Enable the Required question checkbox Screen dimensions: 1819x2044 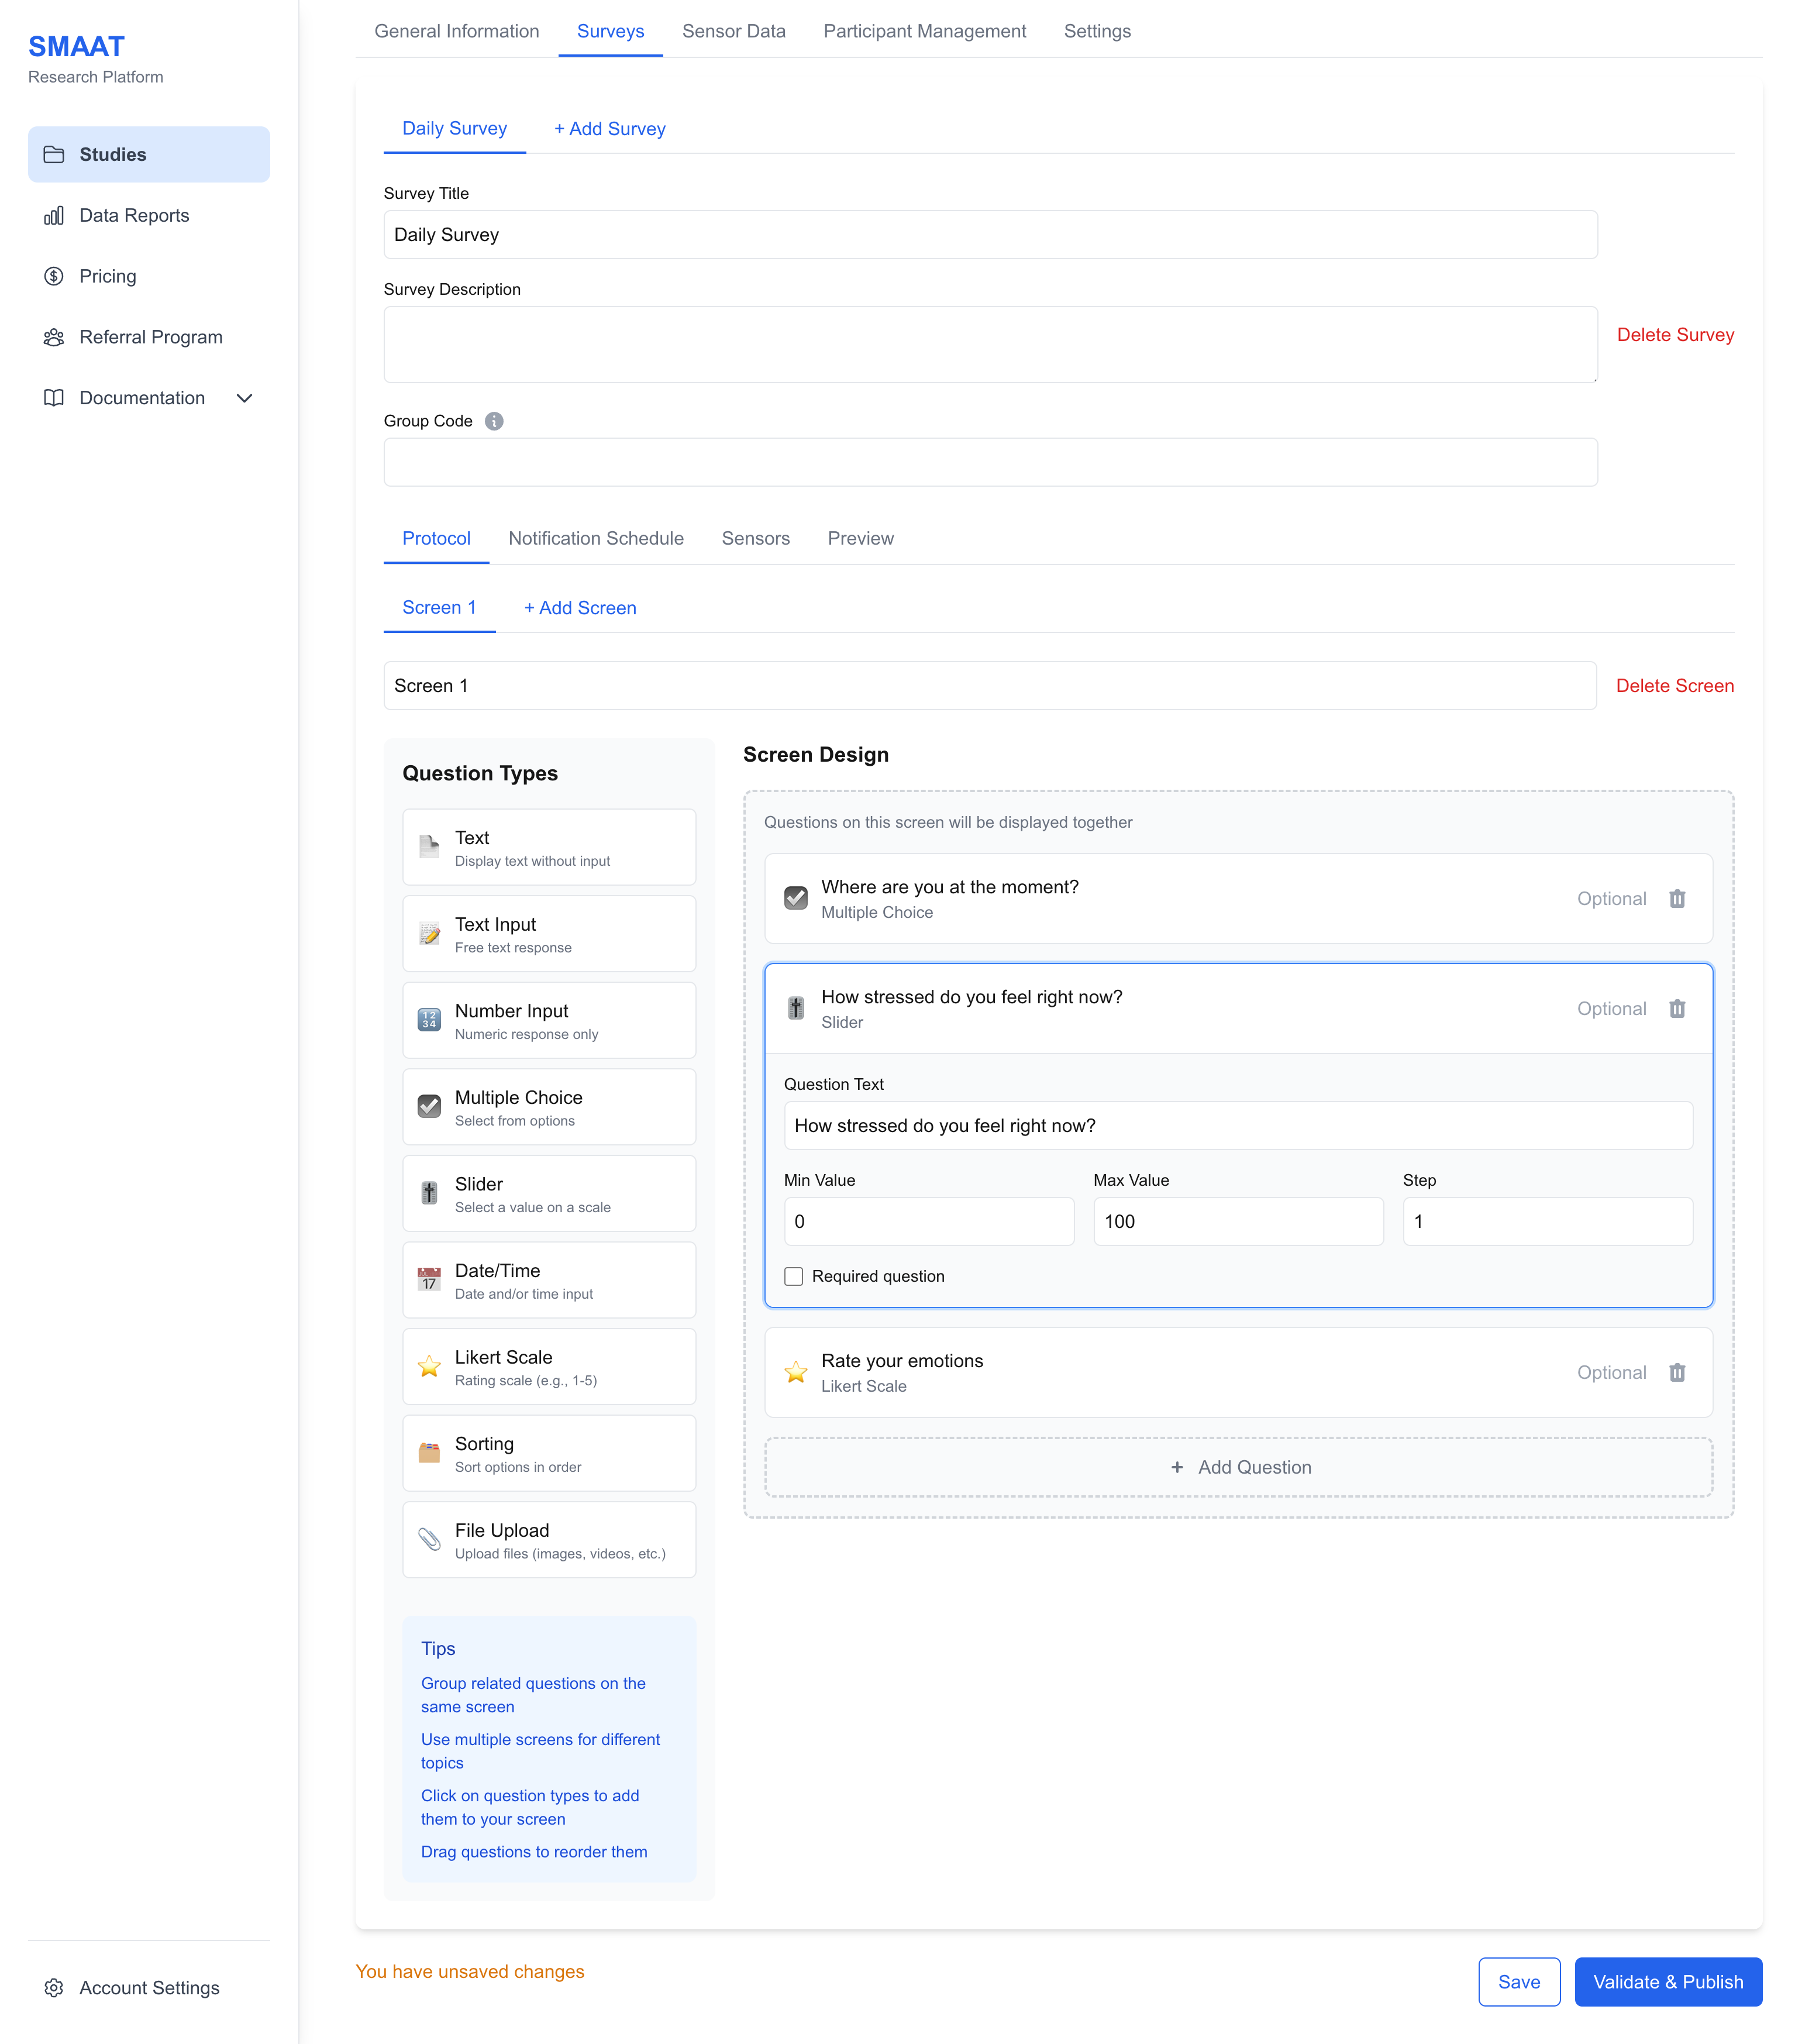[x=794, y=1277]
